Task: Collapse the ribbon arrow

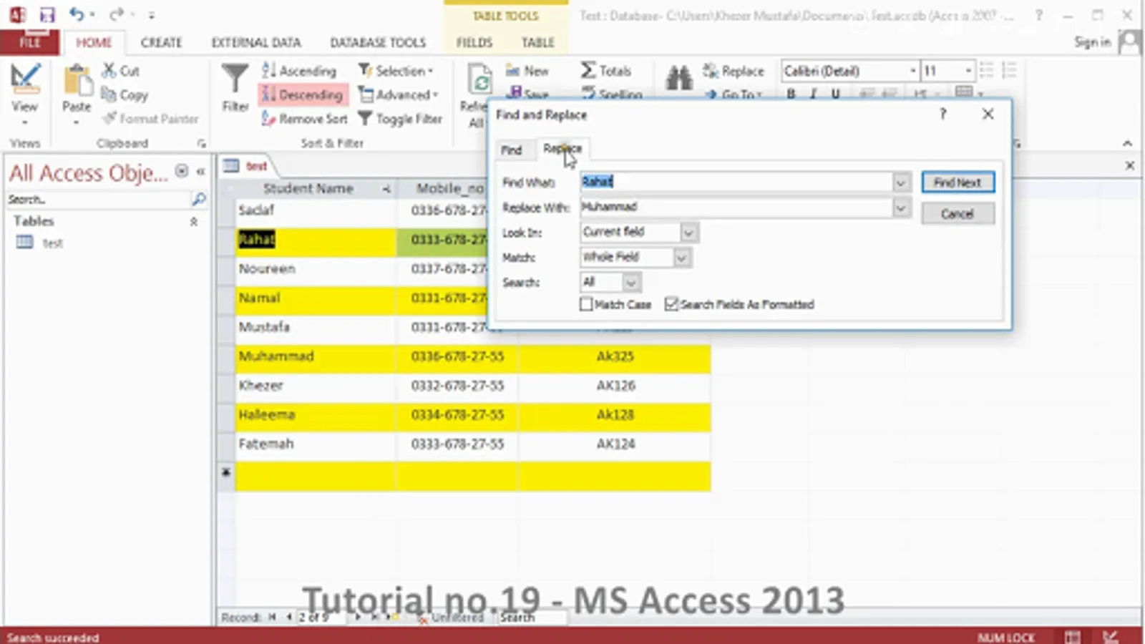Action: tap(1127, 143)
